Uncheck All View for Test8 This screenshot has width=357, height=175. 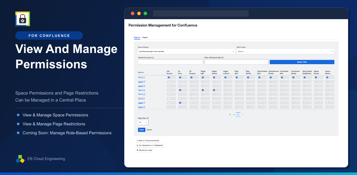pos(180,103)
